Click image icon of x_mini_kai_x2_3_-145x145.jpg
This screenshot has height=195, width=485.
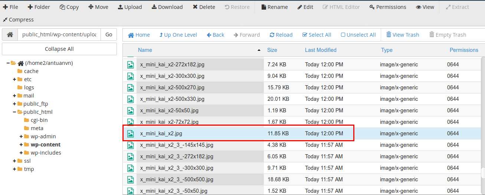pos(130,145)
